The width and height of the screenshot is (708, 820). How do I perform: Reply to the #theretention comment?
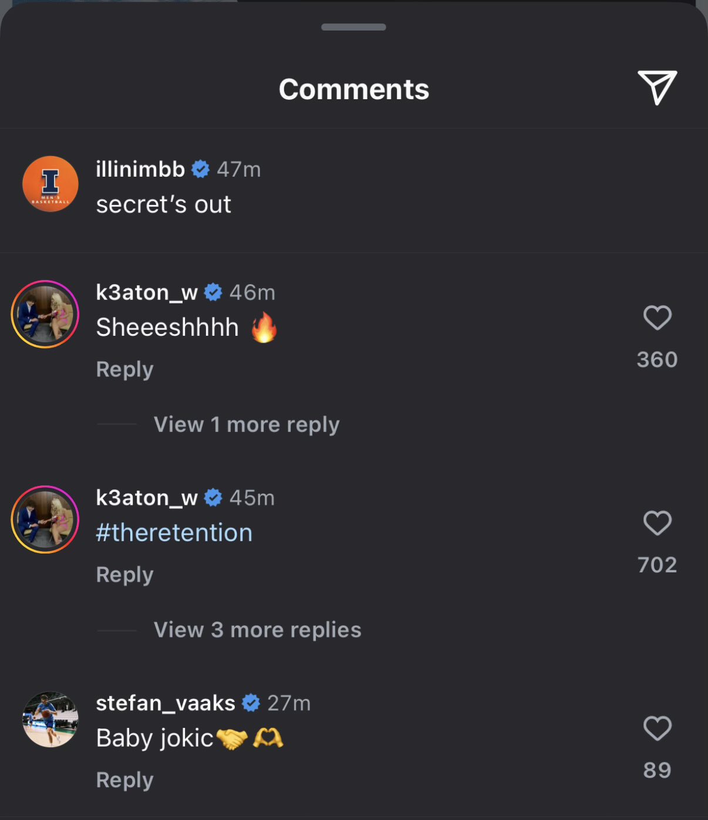point(125,575)
